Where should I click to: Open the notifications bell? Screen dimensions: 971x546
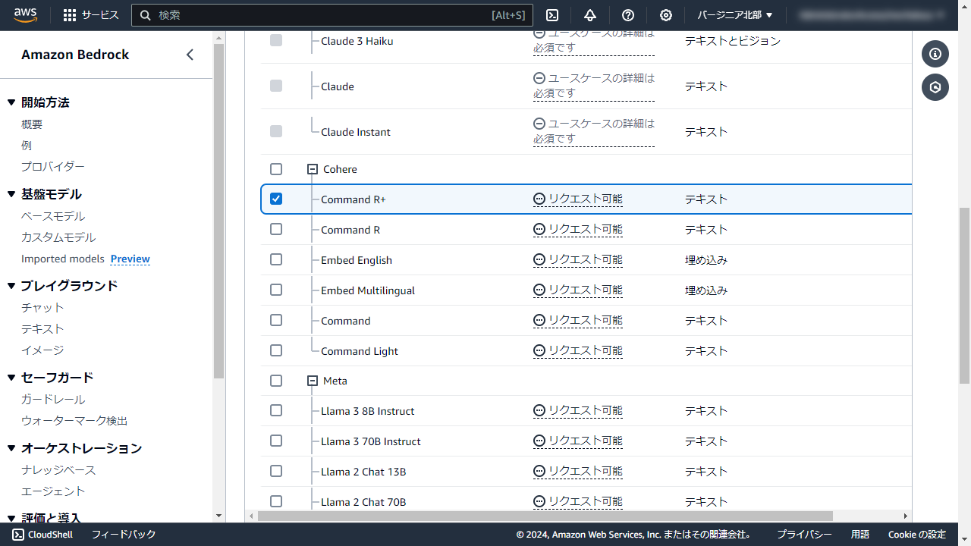pyautogui.click(x=590, y=15)
